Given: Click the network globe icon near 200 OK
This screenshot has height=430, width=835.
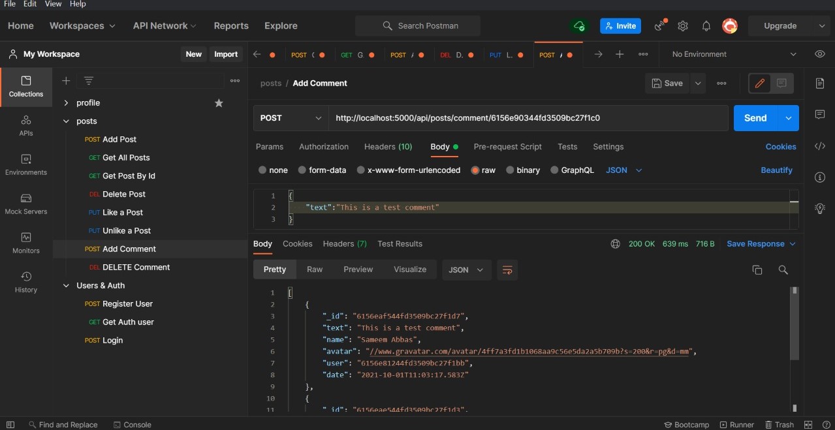Looking at the screenshot, I should coord(615,243).
